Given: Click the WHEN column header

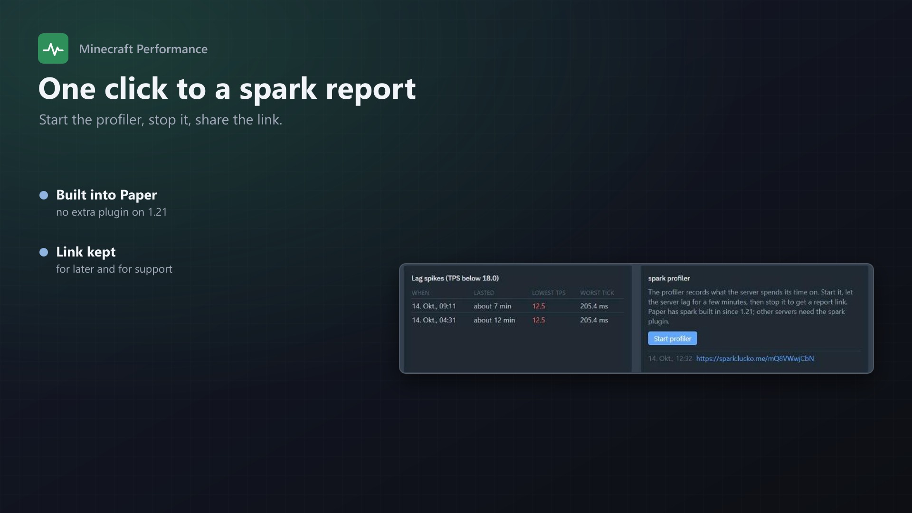Looking at the screenshot, I should pyautogui.click(x=420, y=293).
